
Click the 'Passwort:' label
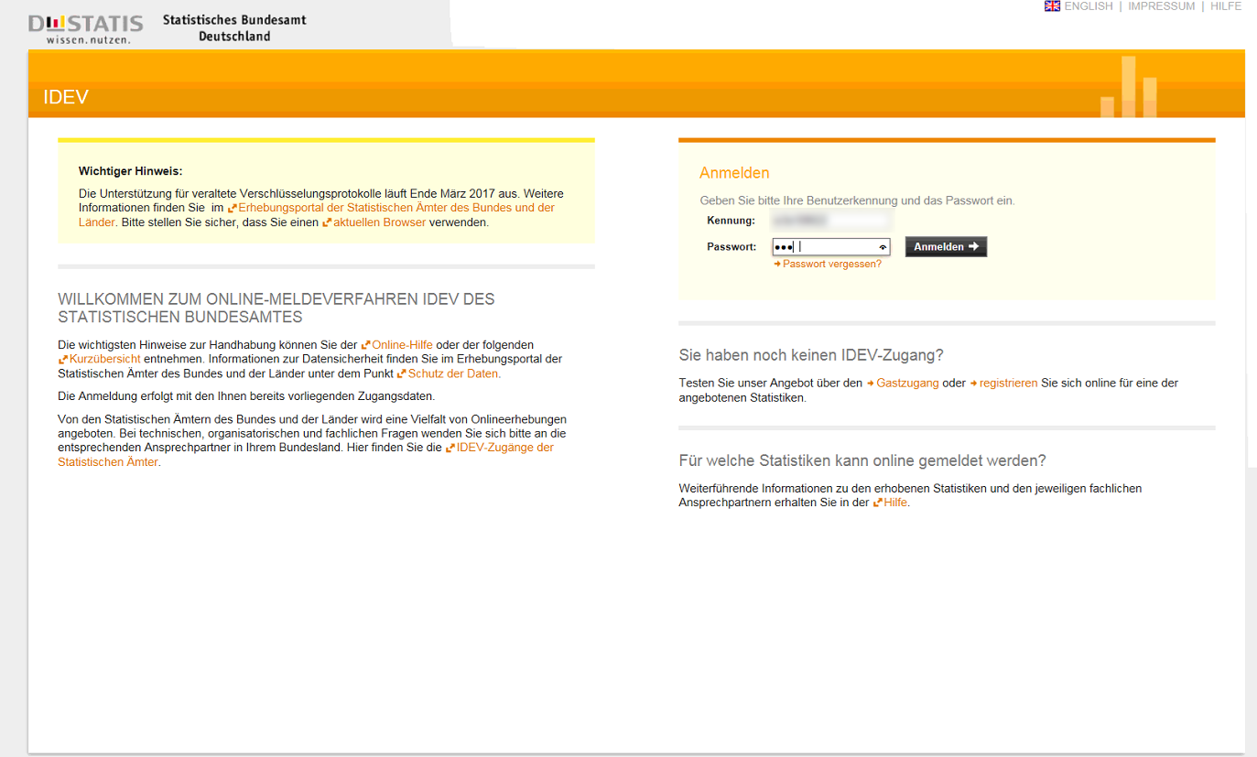point(731,247)
